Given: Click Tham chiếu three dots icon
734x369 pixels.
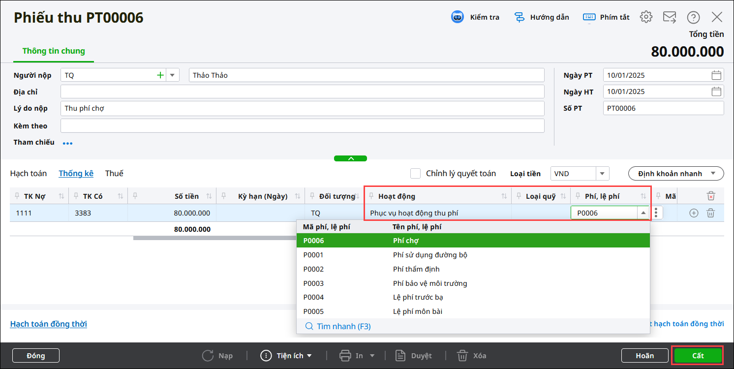Looking at the screenshot, I should (x=67, y=143).
